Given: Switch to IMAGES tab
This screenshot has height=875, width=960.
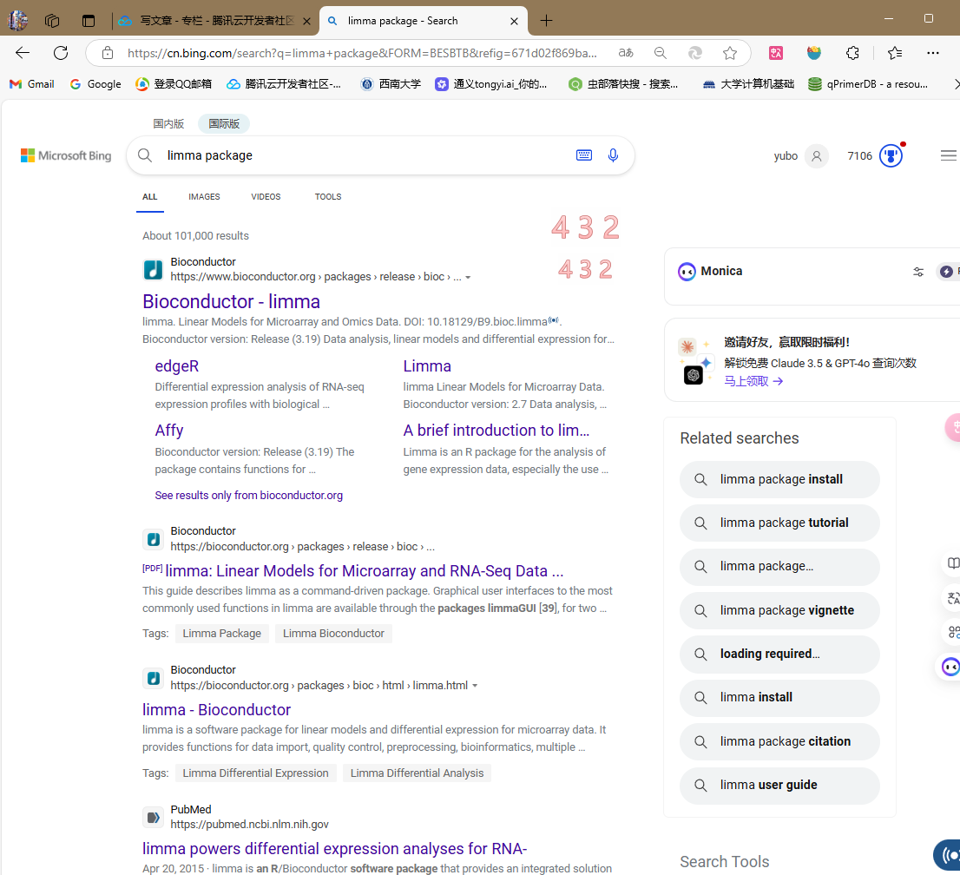Looking at the screenshot, I should pyautogui.click(x=204, y=196).
